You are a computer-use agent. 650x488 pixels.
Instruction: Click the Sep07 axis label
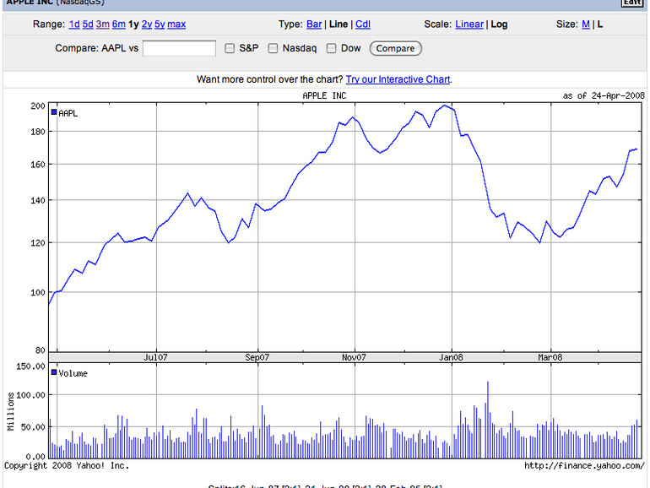pyautogui.click(x=257, y=357)
